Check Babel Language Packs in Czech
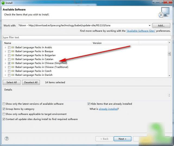The image size is (174, 146). pyautogui.click(x=9, y=71)
